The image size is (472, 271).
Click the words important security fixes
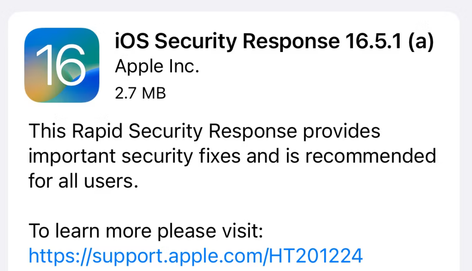click(134, 156)
